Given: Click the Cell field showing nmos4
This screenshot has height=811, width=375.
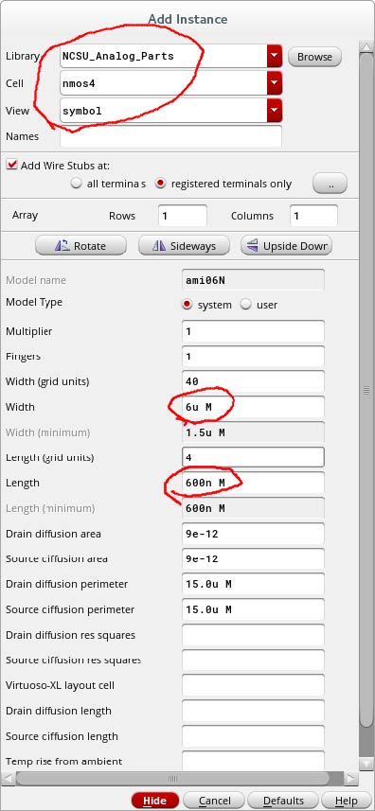Looking at the screenshot, I should click(x=164, y=82).
